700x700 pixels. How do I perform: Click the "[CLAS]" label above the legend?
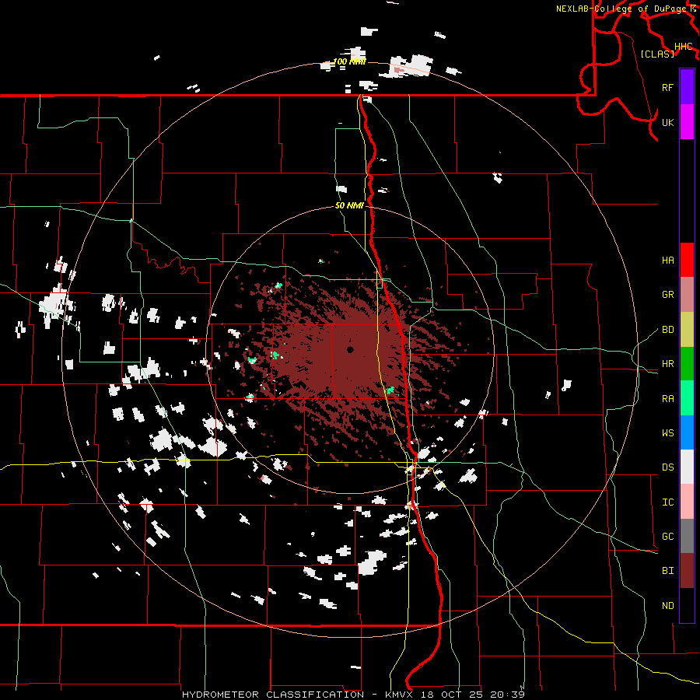(657, 54)
